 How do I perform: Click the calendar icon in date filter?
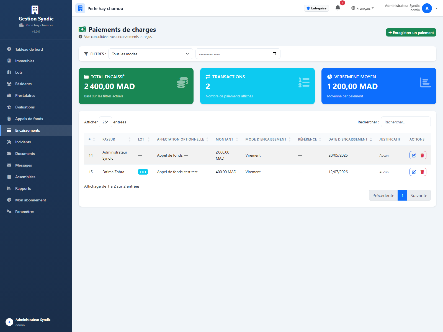click(274, 54)
